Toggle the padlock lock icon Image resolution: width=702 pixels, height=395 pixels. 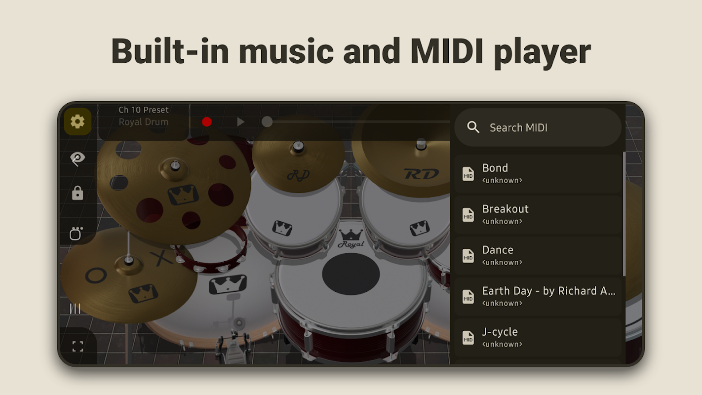78,193
